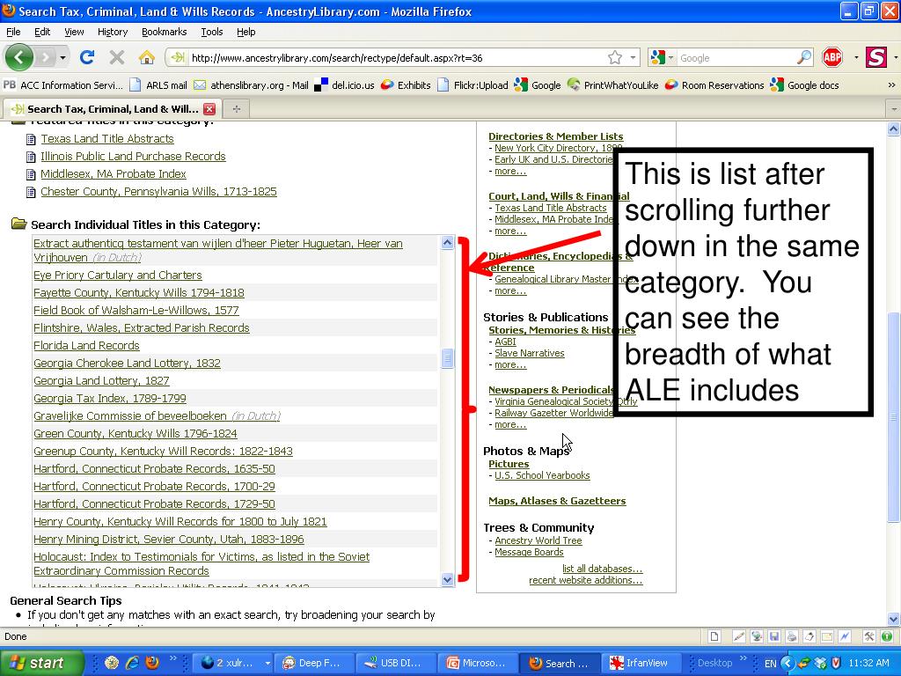
Task: Click status bar page icon
Action: (x=714, y=636)
